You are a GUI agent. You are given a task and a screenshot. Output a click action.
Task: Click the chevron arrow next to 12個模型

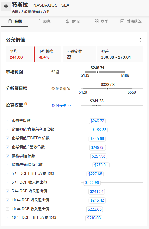[x=69, y=105]
